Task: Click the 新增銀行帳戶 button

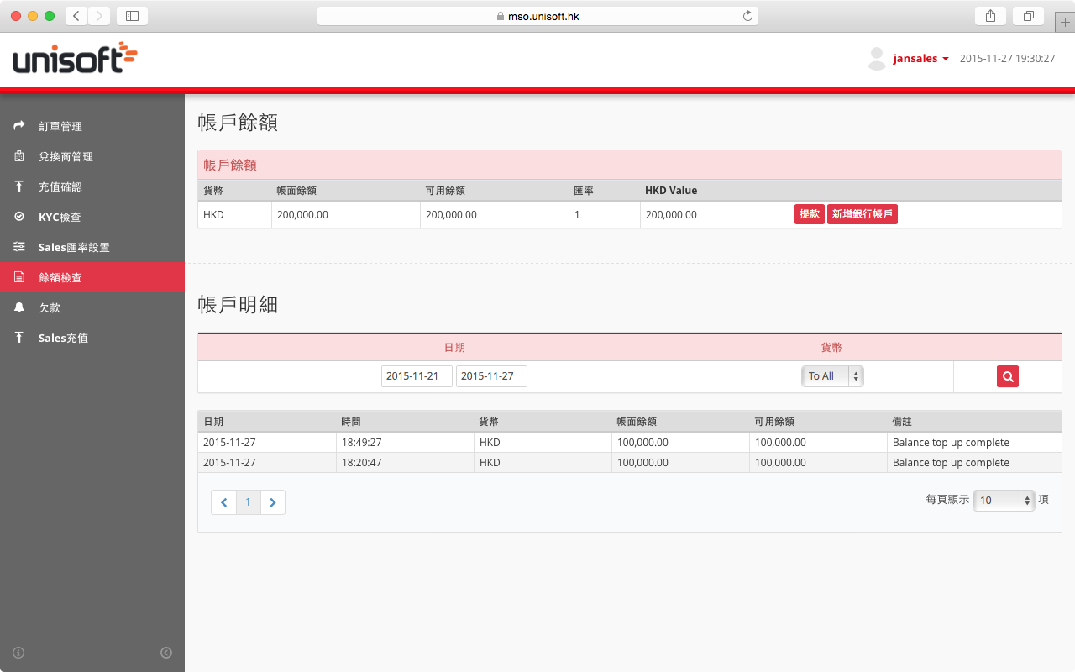Action: [863, 214]
